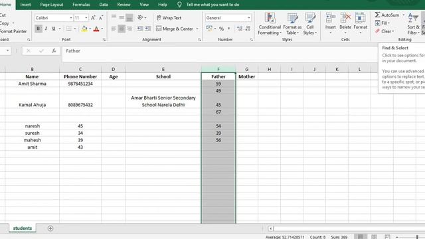This screenshot has width=425, height=239.
Task: Open fill color dropdown arrow
Action: tap(90, 29)
